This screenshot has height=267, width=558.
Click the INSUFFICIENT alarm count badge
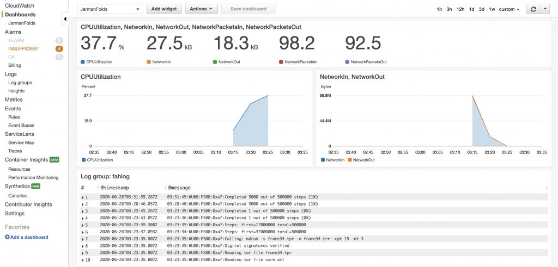[x=59, y=48]
